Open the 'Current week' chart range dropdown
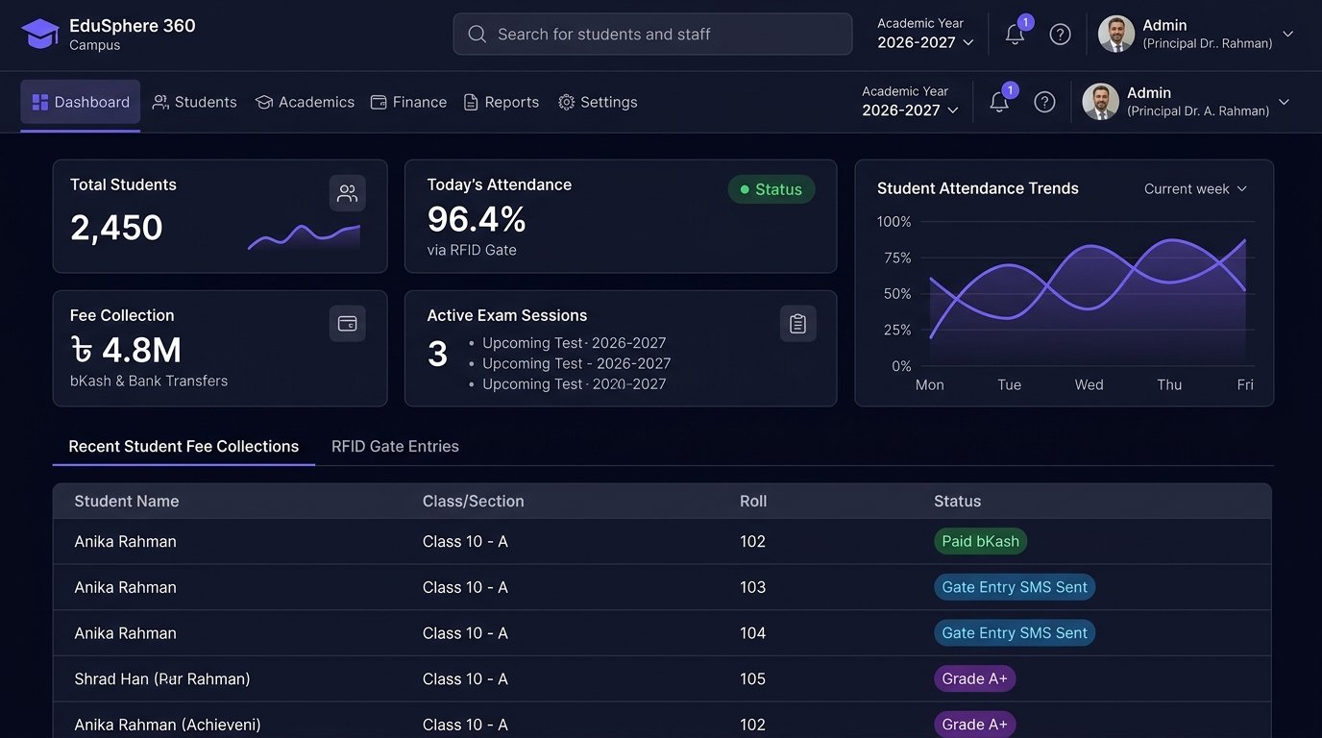This screenshot has height=738, width=1322. (1195, 189)
